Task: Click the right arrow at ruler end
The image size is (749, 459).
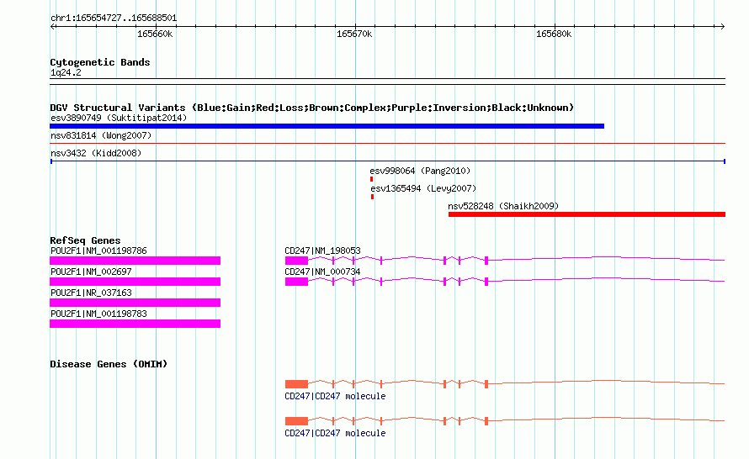Action: click(x=722, y=26)
